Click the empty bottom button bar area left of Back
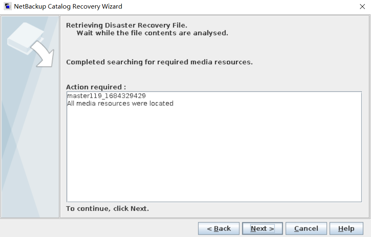Screen dimensions: 371x237 [x=98, y=228]
